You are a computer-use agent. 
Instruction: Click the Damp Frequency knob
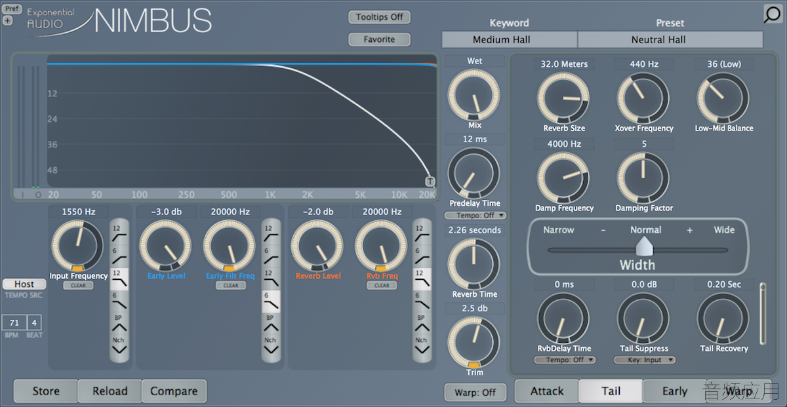[x=563, y=178]
